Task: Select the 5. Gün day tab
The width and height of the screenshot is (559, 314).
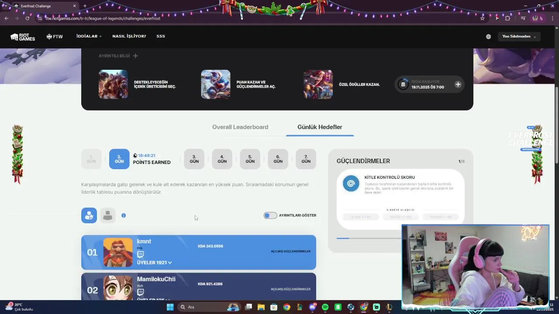Action: [x=250, y=159]
